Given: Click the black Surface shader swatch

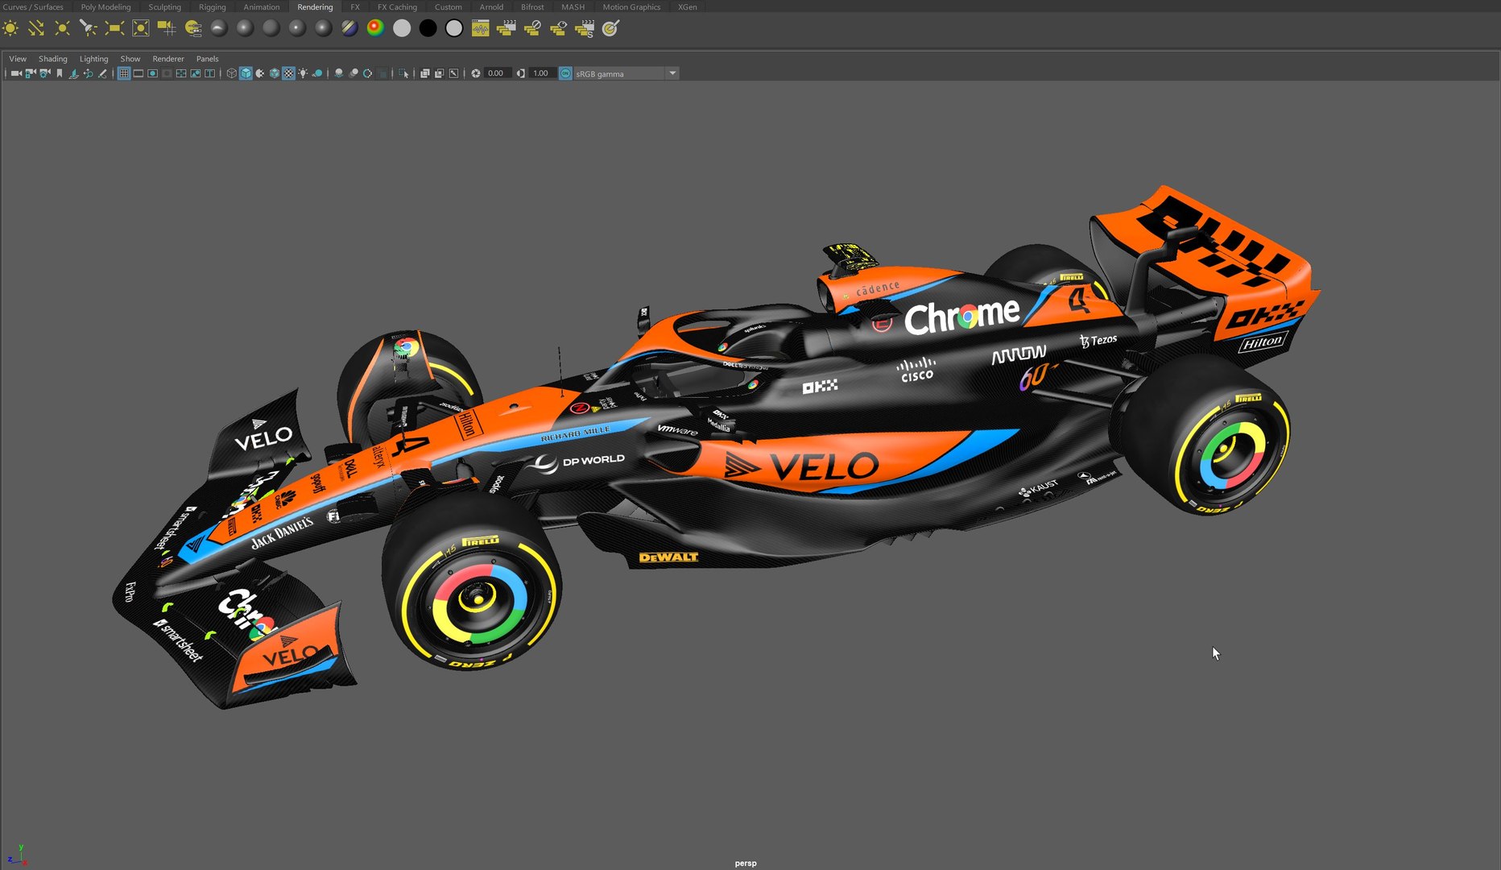Looking at the screenshot, I should coord(428,28).
